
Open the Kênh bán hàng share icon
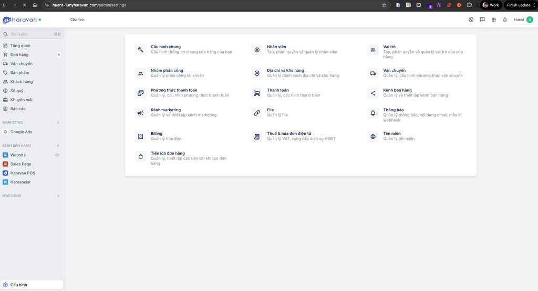[373, 93]
